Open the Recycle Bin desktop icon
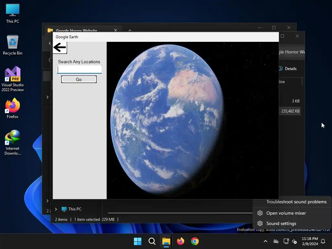Image resolution: width=332 pixels, height=249 pixels. pyautogui.click(x=13, y=45)
